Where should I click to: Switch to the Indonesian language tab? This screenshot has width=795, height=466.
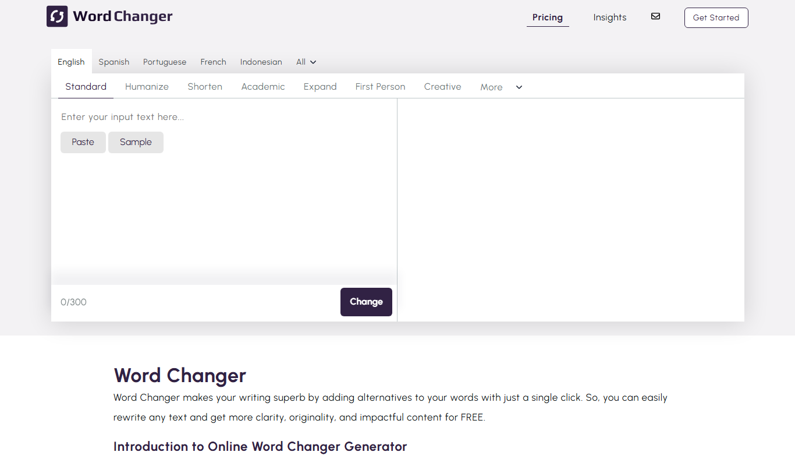point(261,62)
